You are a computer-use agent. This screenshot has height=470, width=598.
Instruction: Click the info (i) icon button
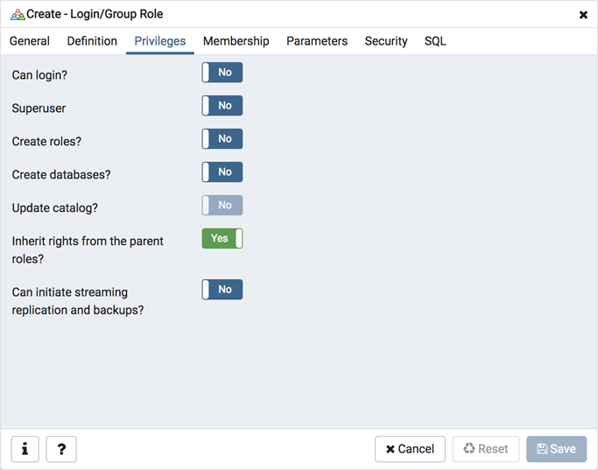pyautogui.click(x=25, y=449)
